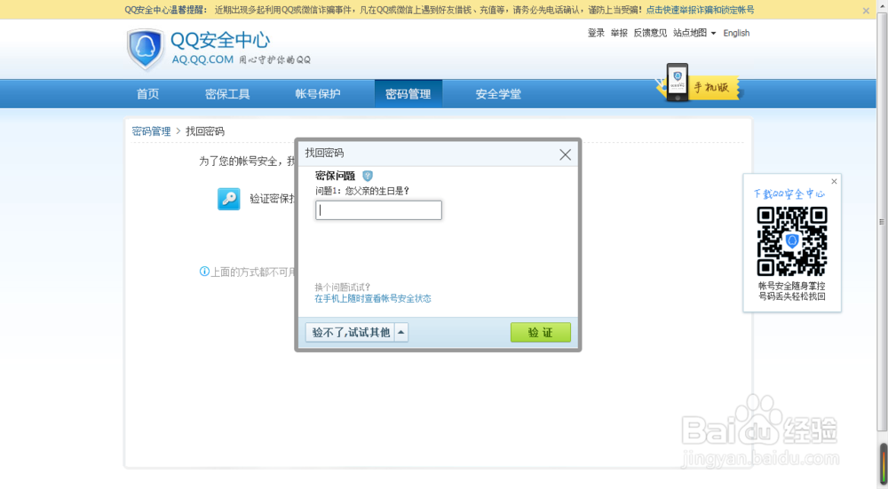Click the QQ Security Center shield logo
Image resolution: width=888 pixels, height=489 pixels.
click(x=146, y=49)
